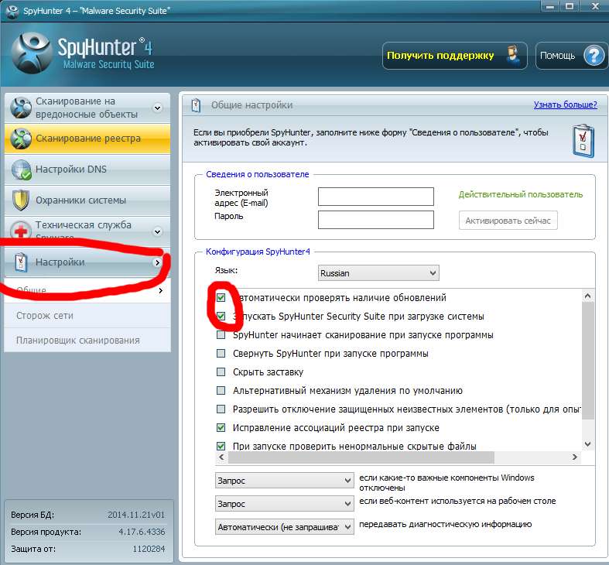Click Активировать сейчас button

tap(508, 221)
